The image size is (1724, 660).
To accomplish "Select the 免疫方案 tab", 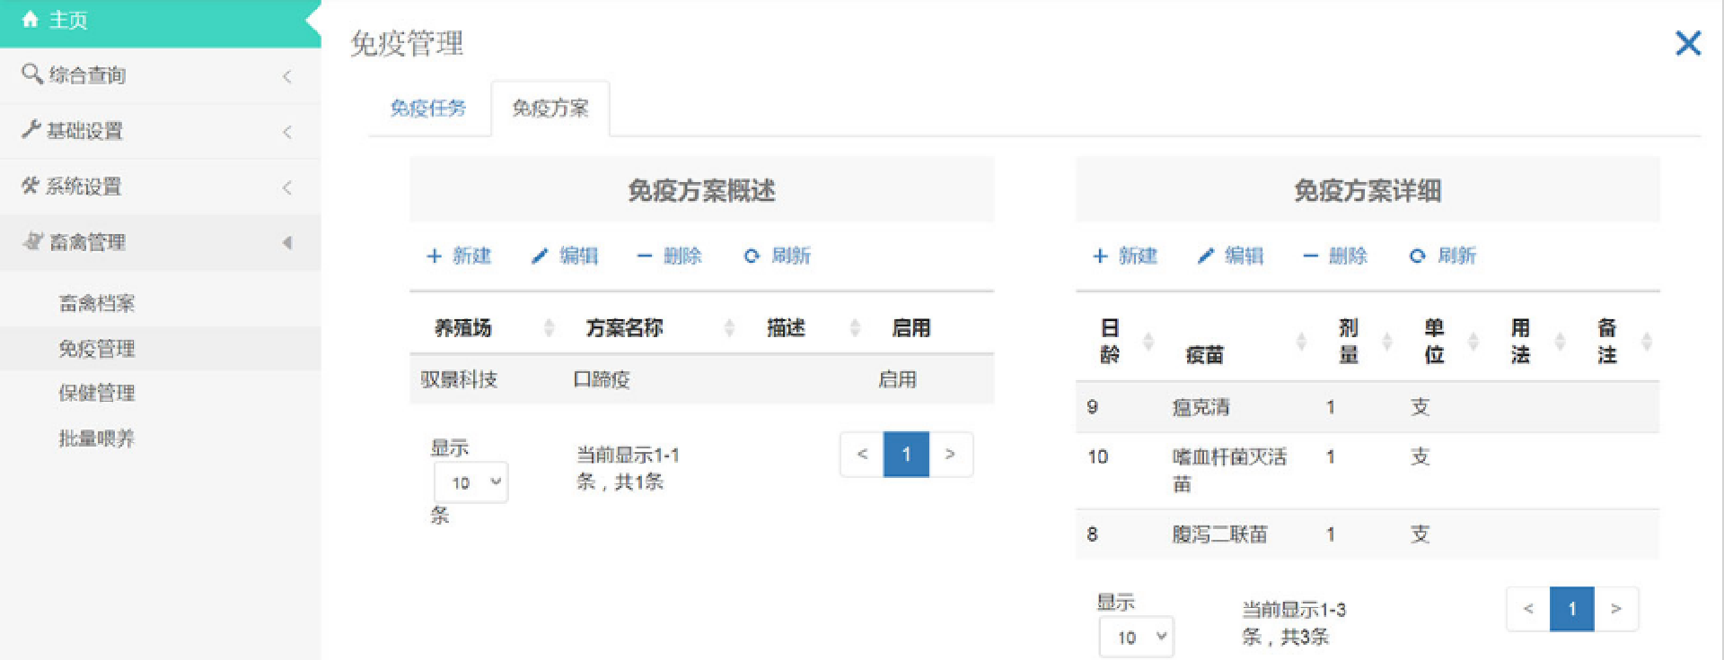I will tap(550, 109).
